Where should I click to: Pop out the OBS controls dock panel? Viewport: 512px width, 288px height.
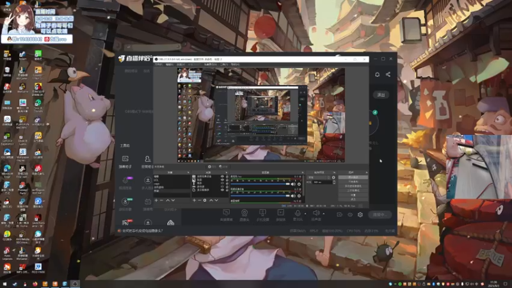366,172
